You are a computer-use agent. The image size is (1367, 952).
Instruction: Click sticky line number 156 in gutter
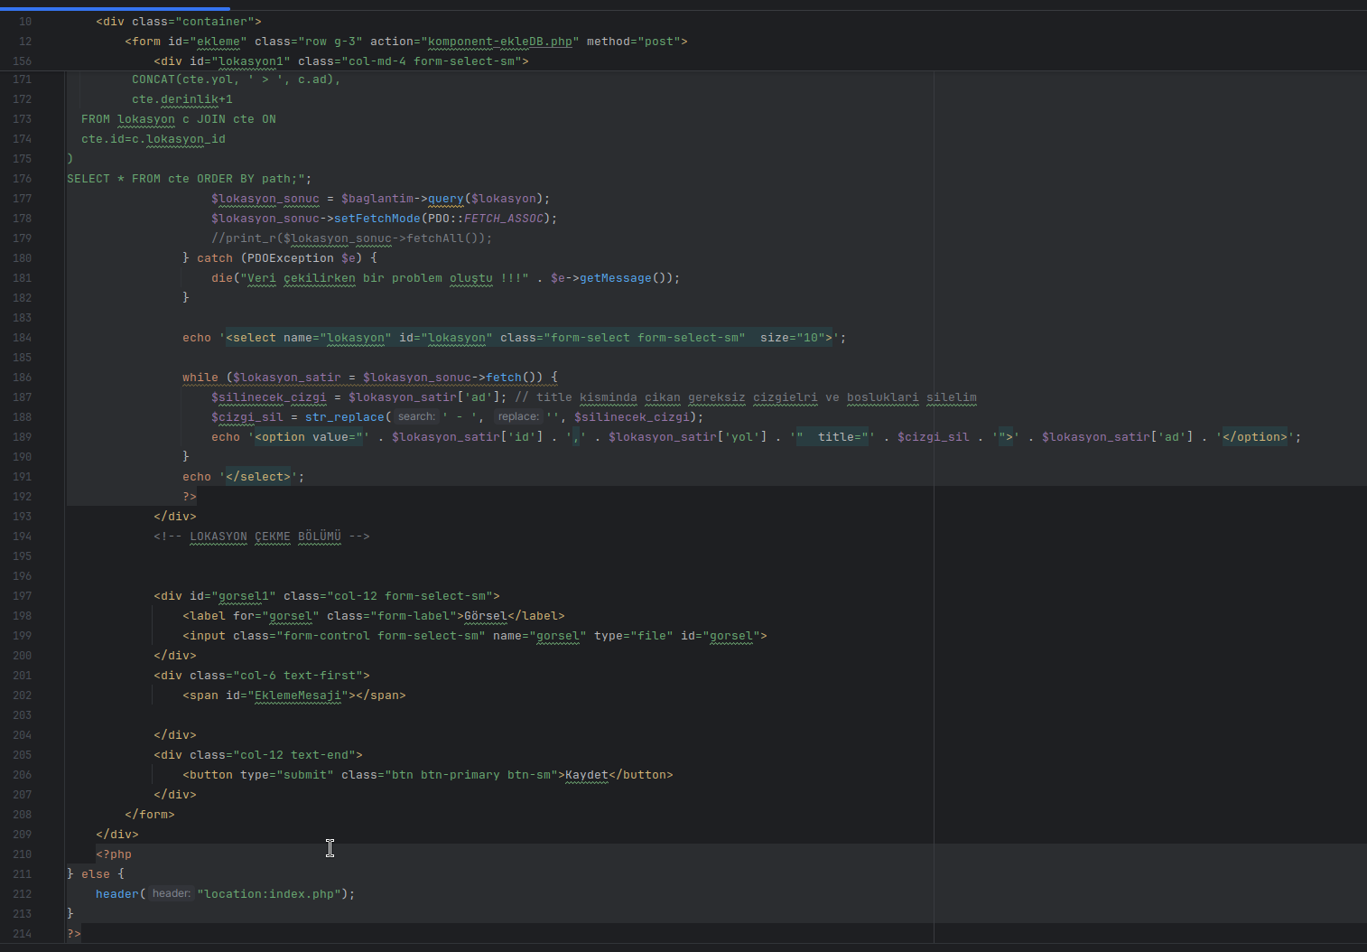[22, 61]
